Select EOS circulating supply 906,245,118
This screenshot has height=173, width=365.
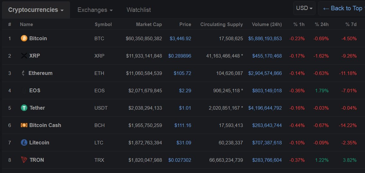tap(227, 90)
